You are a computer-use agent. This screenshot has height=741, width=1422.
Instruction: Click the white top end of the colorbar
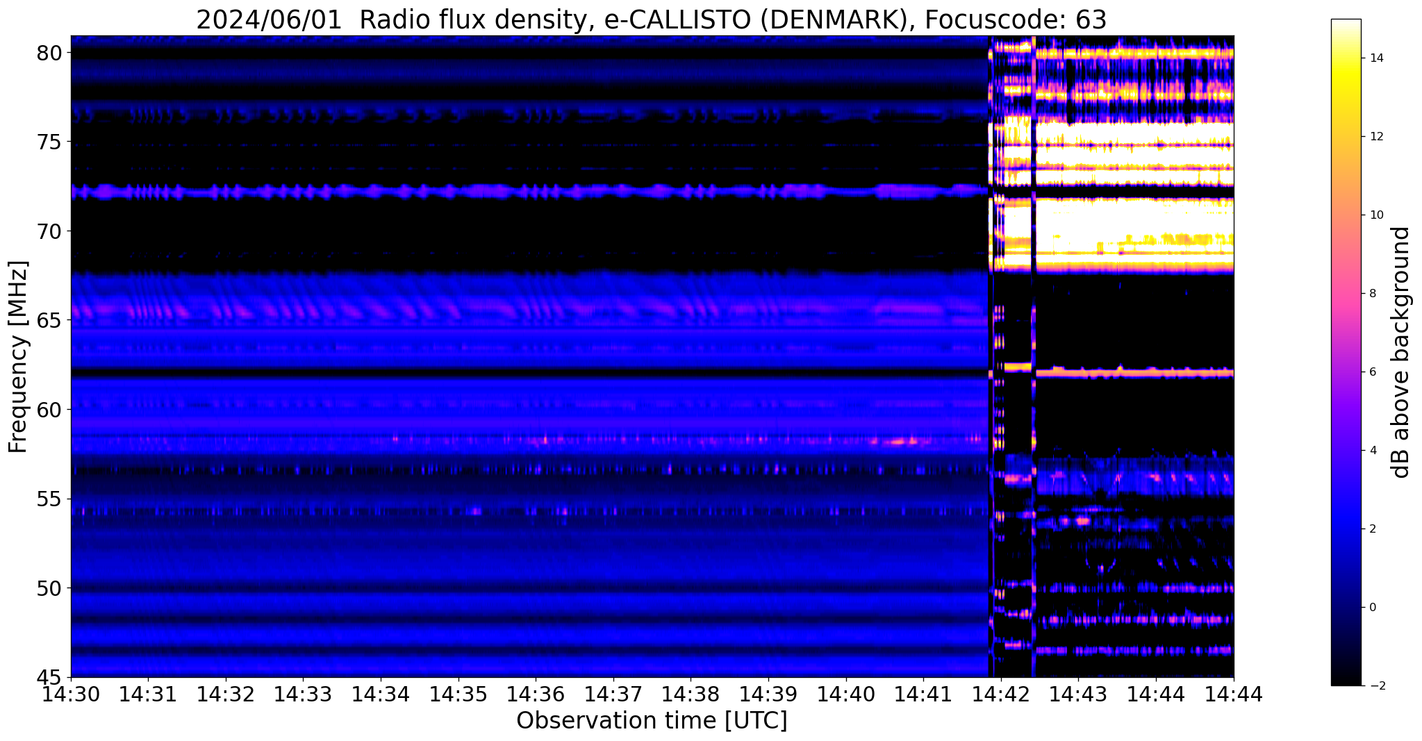click(x=1346, y=26)
